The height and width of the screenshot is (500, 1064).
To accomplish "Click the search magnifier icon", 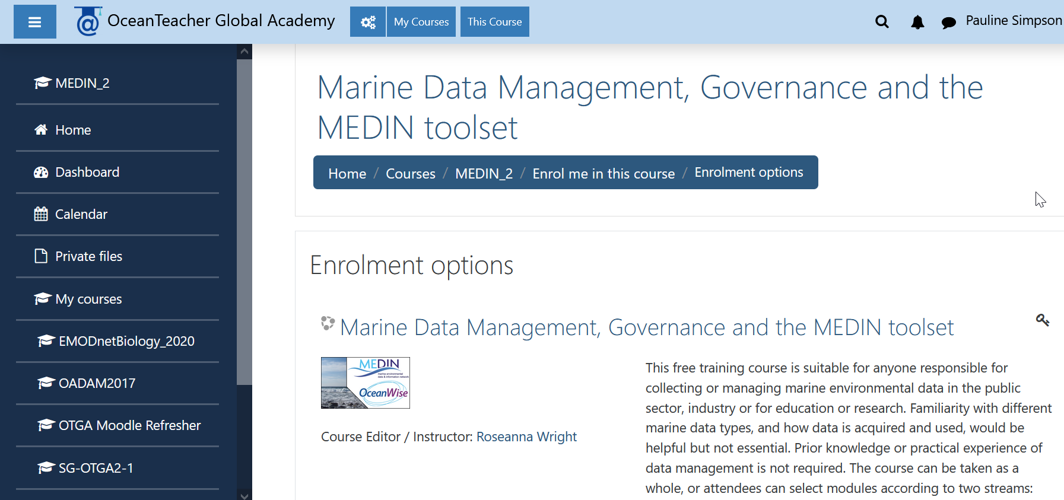I will pyautogui.click(x=882, y=22).
